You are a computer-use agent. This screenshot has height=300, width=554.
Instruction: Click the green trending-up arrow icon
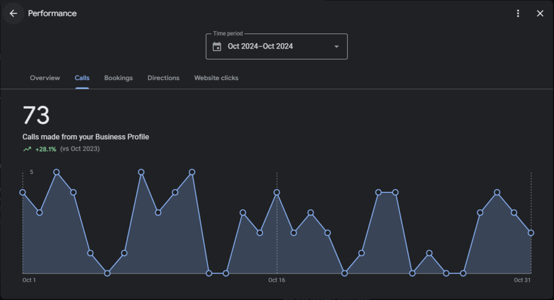pos(27,149)
